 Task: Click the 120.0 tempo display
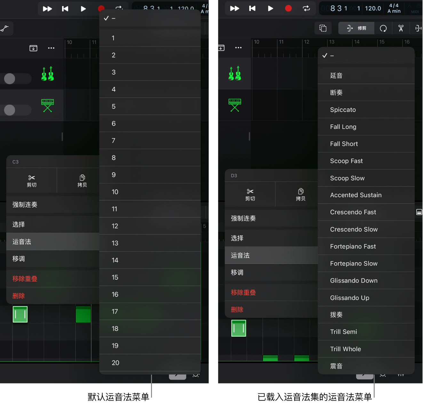372,9
